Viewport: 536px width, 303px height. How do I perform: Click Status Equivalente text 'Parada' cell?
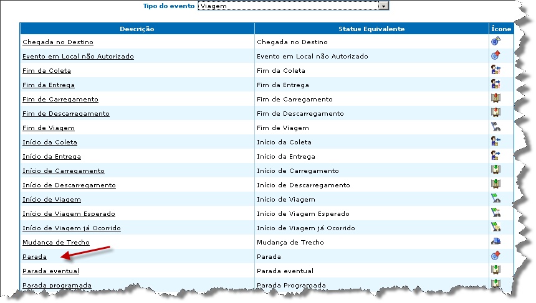[x=269, y=257]
